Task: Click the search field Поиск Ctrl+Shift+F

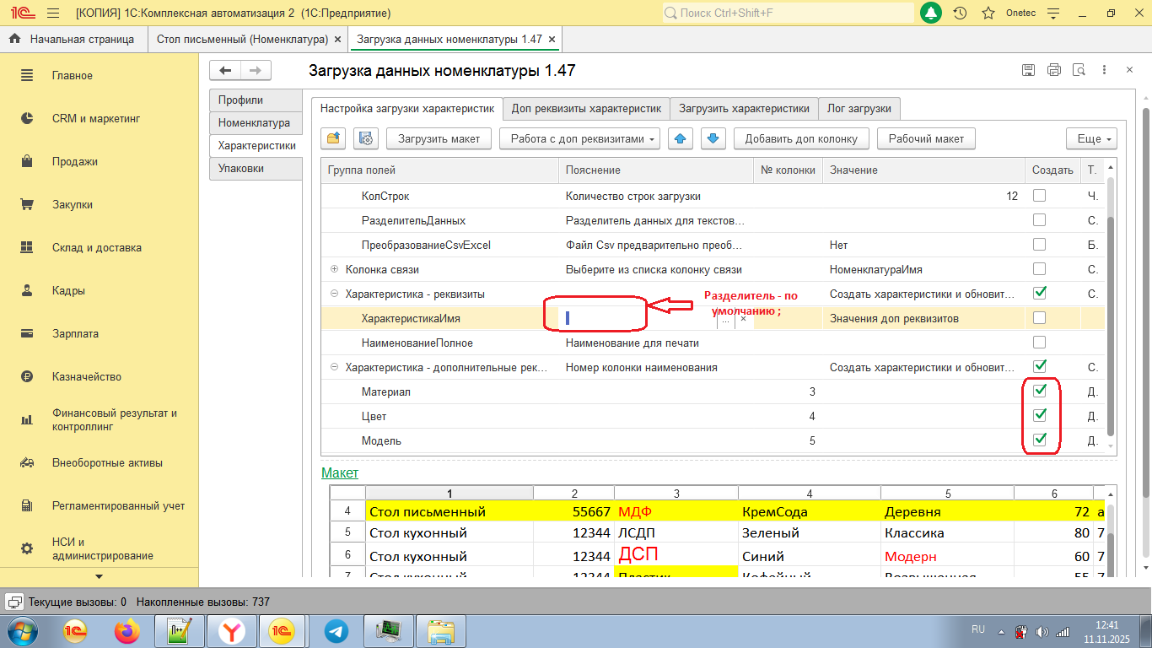Action: 788,13
